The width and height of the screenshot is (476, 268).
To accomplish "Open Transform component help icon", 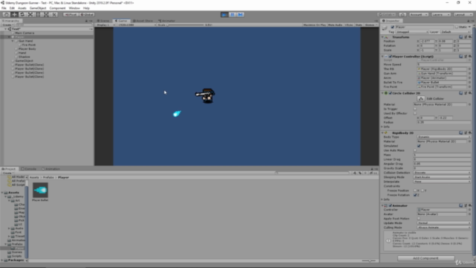I will click(461, 36).
